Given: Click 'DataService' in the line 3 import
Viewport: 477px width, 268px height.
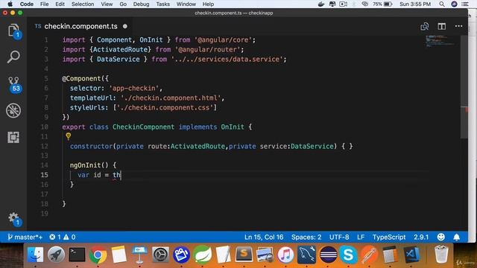Looking at the screenshot, I should (x=119, y=60).
